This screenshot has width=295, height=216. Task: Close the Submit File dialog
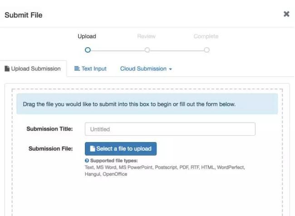[x=286, y=14]
